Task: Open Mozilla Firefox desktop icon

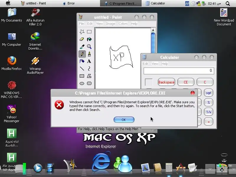Action: 12,63
